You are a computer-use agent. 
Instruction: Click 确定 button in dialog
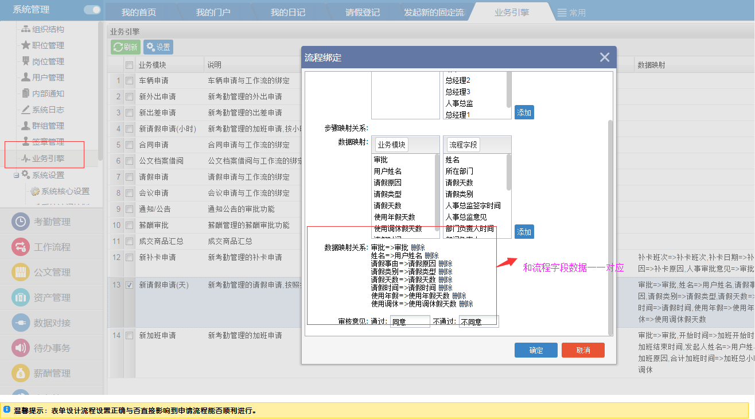pos(535,350)
